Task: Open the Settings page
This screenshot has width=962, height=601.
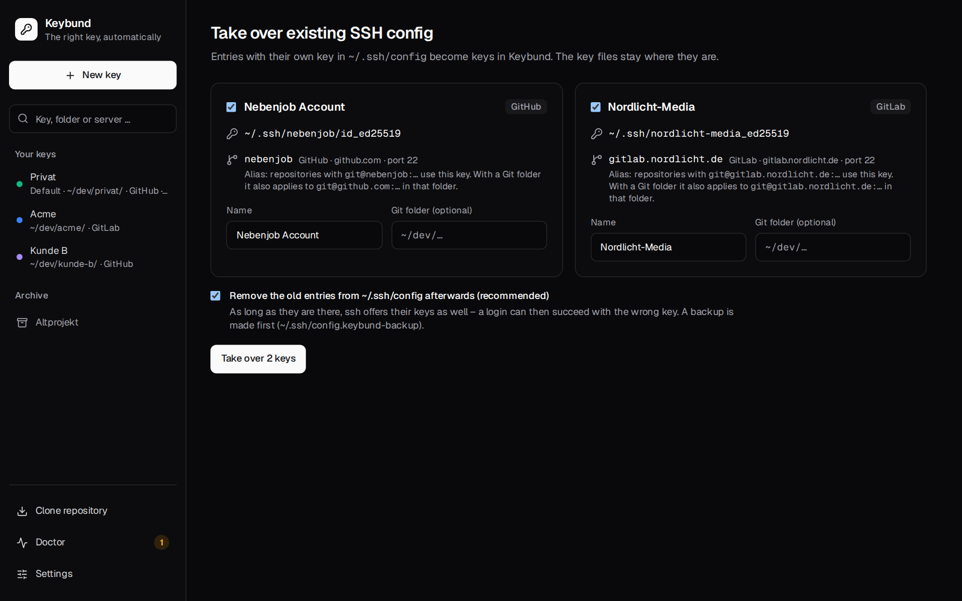Action: point(93,574)
